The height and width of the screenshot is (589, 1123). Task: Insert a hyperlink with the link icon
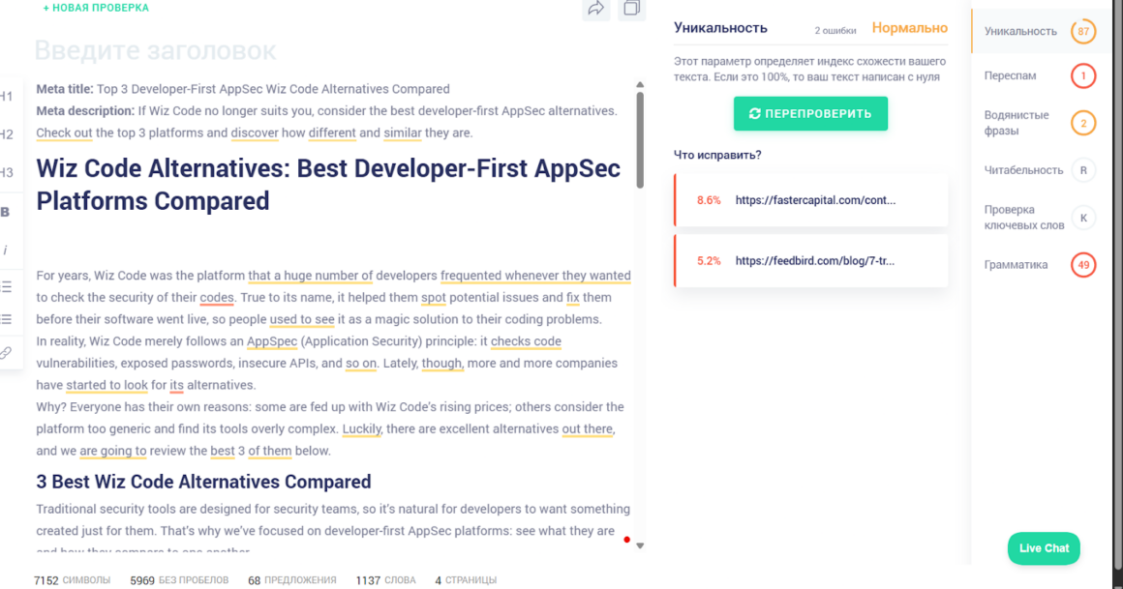6,353
